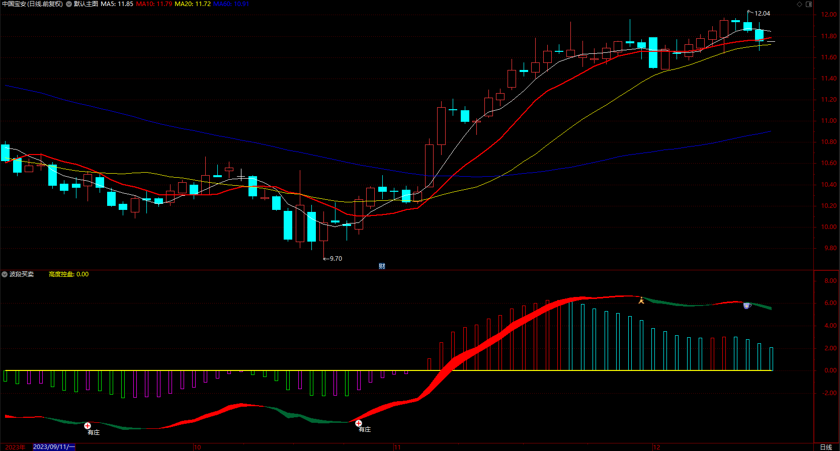The image size is (840, 451).
Task: Click the 12.04 high price annotation
Action: [762, 14]
